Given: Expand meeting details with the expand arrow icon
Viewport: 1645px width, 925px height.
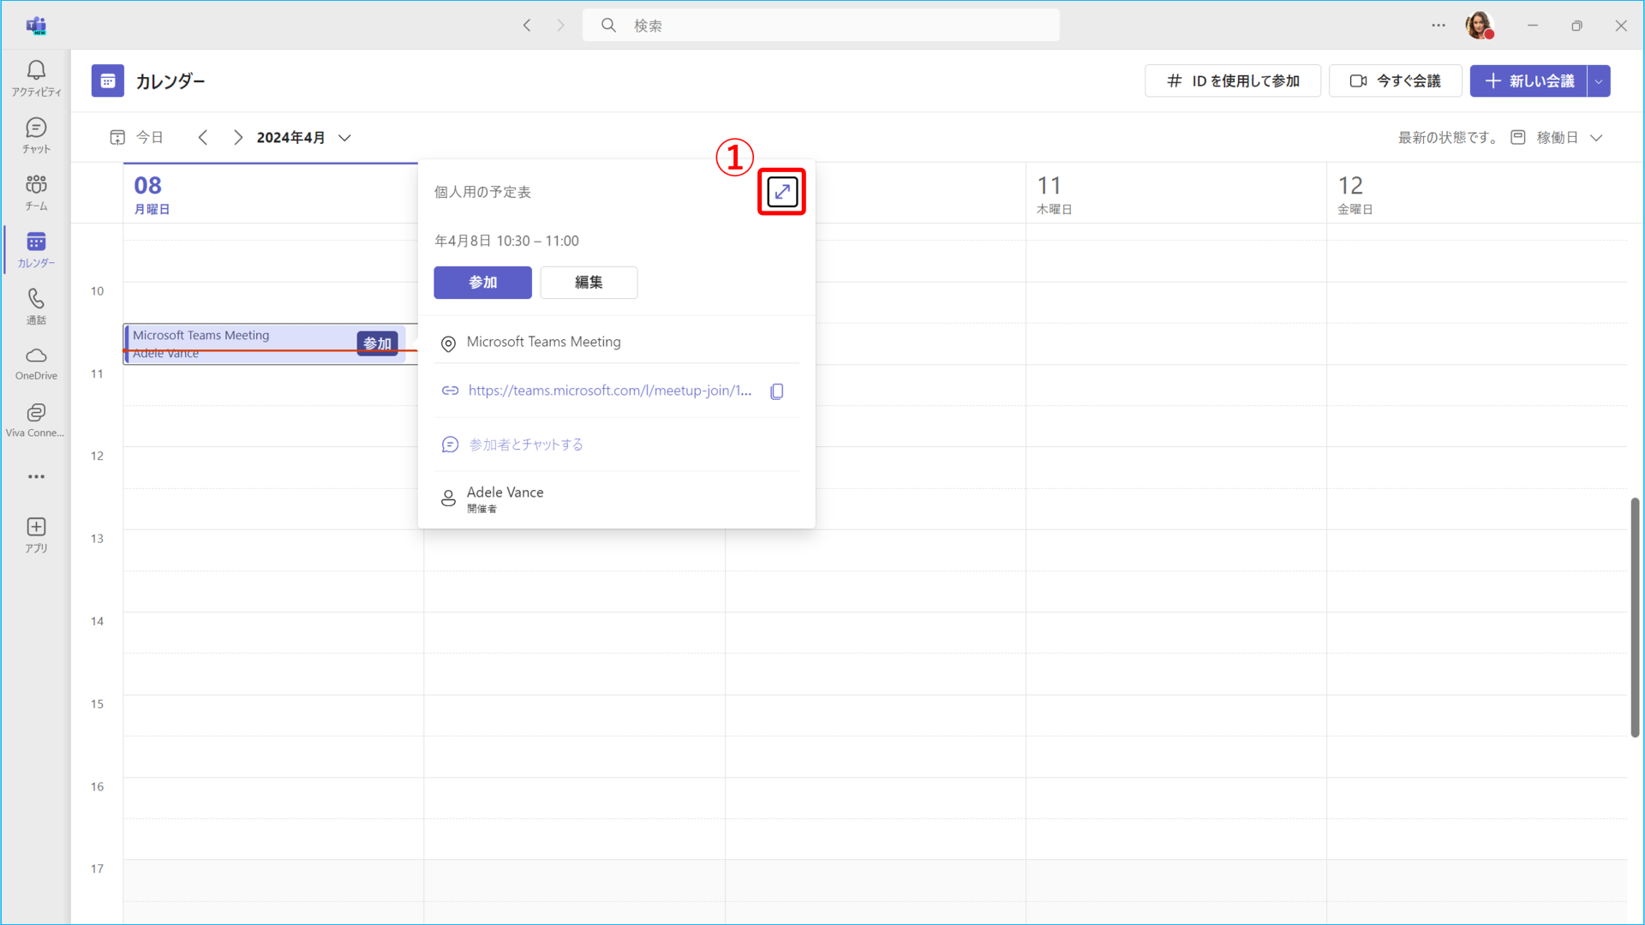Looking at the screenshot, I should (x=781, y=192).
